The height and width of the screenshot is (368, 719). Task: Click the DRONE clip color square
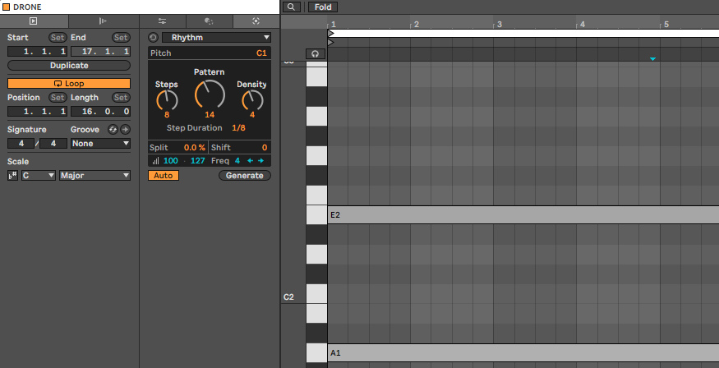pos(6,7)
